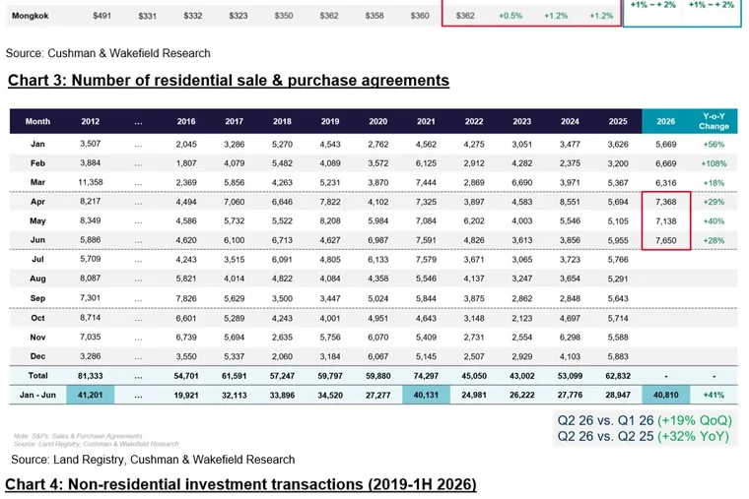Click the '+29%' April Y-o-Y change
This screenshot has width=749, height=499.
pyautogui.click(x=714, y=202)
